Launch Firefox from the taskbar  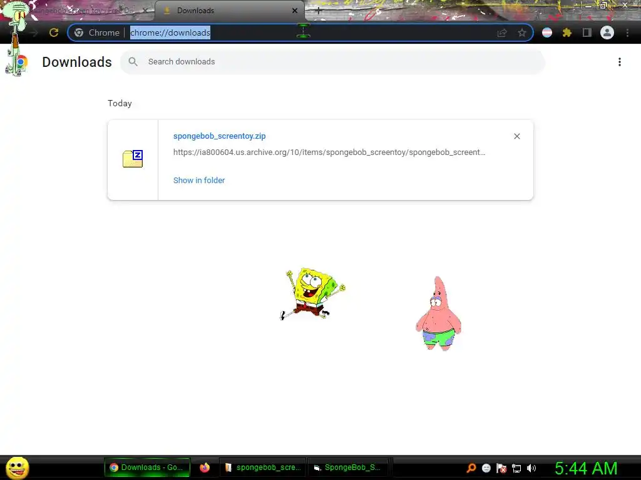[x=205, y=467]
